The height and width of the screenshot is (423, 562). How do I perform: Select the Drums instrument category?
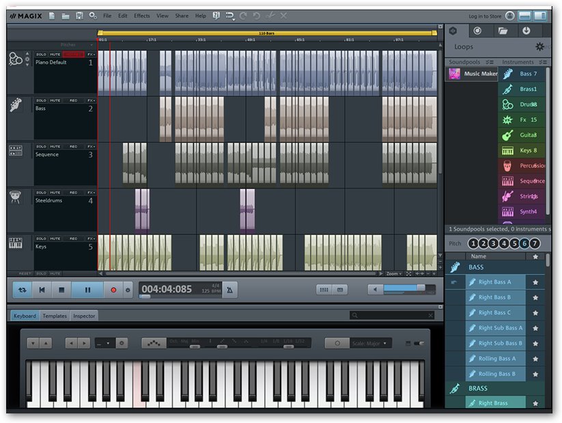[x=522, y=105]
